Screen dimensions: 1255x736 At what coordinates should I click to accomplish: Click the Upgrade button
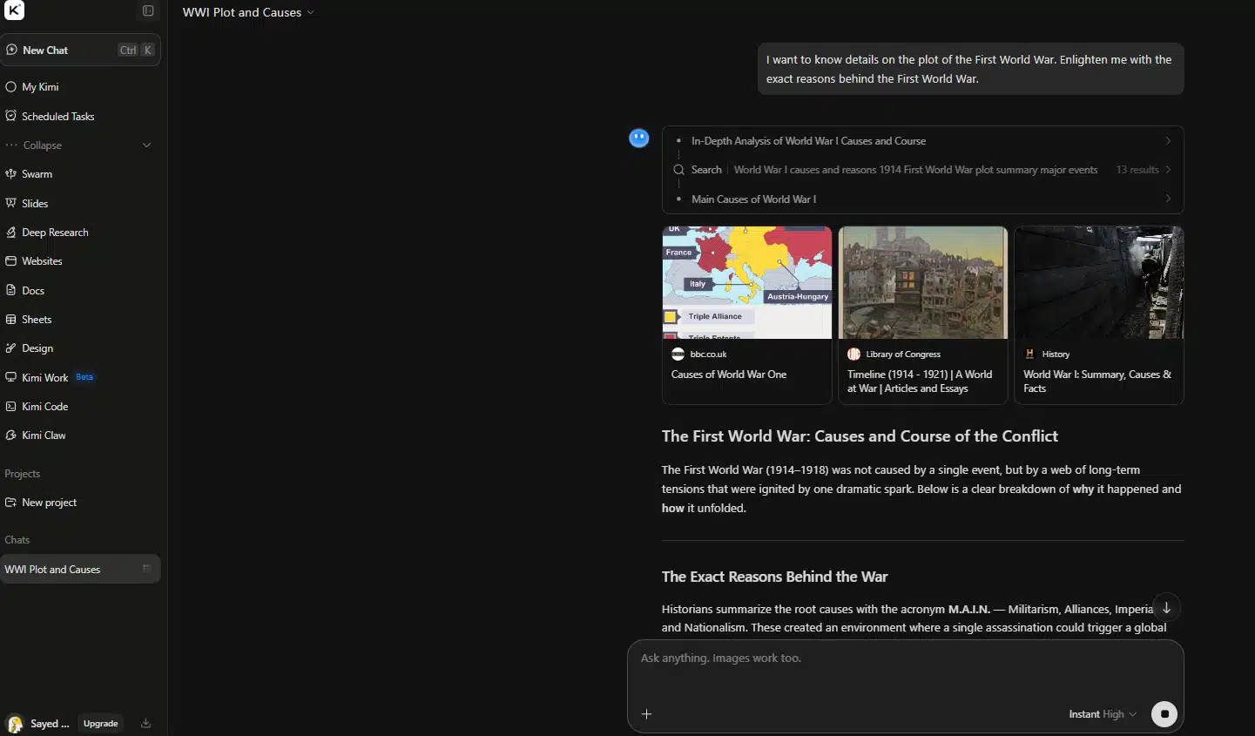101,724
